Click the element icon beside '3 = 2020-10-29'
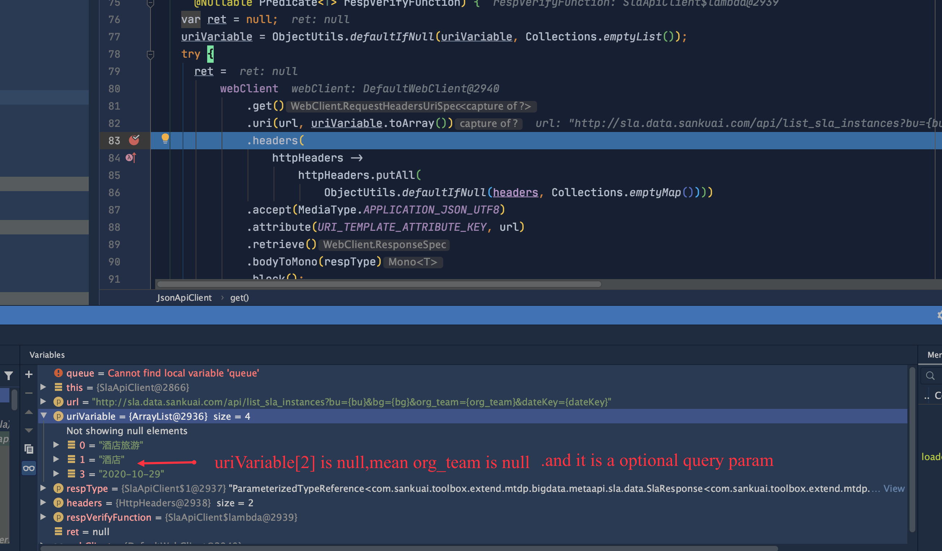The height and width of the screenshot is (551, 942). (71, 474)
